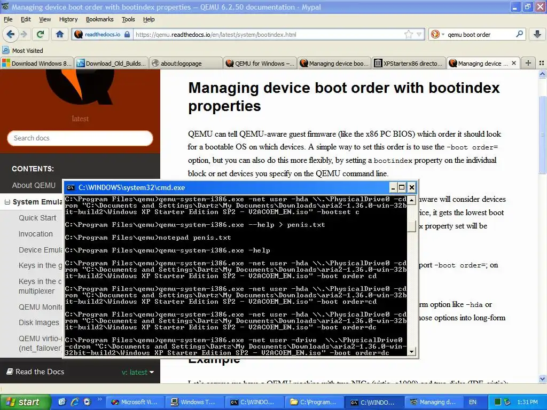Switch to the QEMU for Windows tab

point(260,64)
